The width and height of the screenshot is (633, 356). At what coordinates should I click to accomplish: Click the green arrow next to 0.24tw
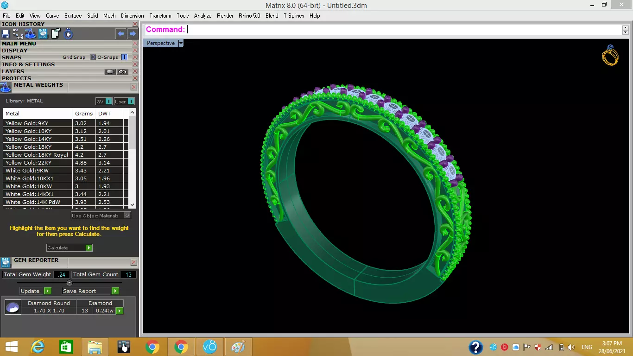pyautogui.click(x=120, y=311)
